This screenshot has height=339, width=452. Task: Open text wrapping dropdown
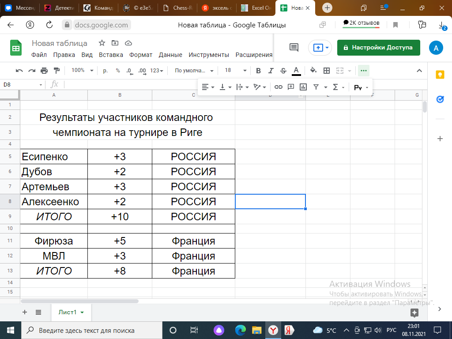pyautogui.click(x=242, y=87)
